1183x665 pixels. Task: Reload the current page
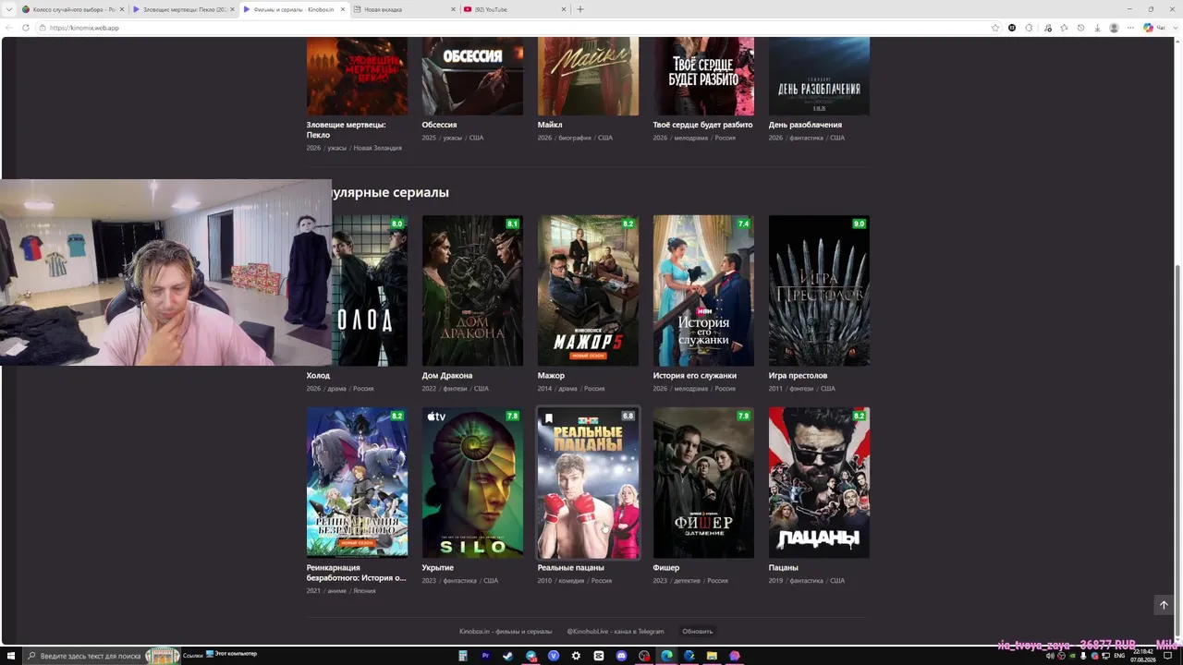coord(26,28)
